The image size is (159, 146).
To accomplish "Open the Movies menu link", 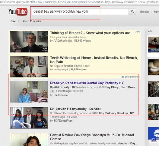I will click(x=156, y=12).
